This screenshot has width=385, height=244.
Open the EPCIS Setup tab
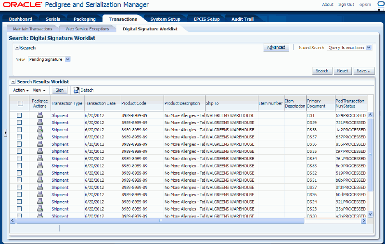(206, 19)
